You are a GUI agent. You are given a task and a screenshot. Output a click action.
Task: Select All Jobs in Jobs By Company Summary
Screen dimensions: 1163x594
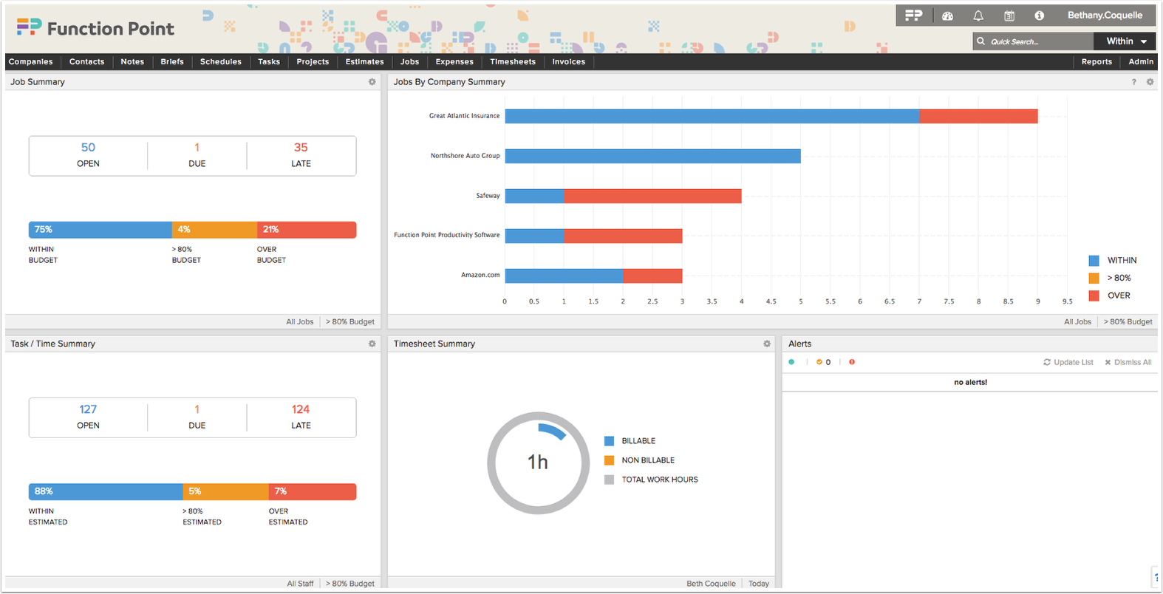click(x=1077, y=322)
